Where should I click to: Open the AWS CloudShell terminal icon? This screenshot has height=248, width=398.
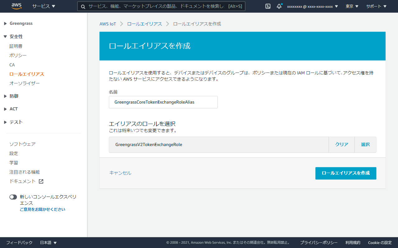(x=268, y=6)
